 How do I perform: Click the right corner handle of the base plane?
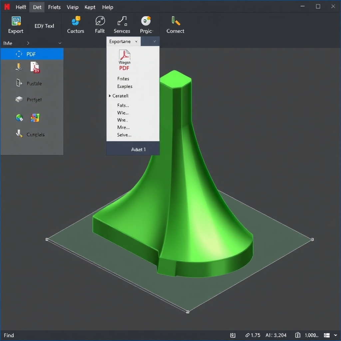coord(312,239)
